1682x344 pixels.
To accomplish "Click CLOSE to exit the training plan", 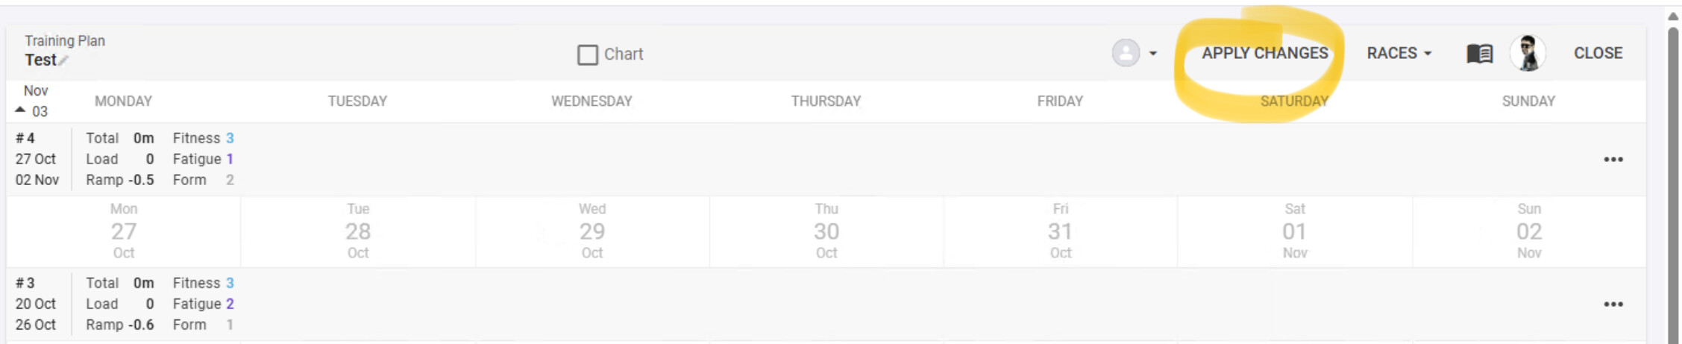I will coord(1598,54).
